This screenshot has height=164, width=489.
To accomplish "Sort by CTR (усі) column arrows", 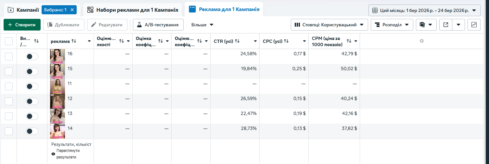I will 237,41.
